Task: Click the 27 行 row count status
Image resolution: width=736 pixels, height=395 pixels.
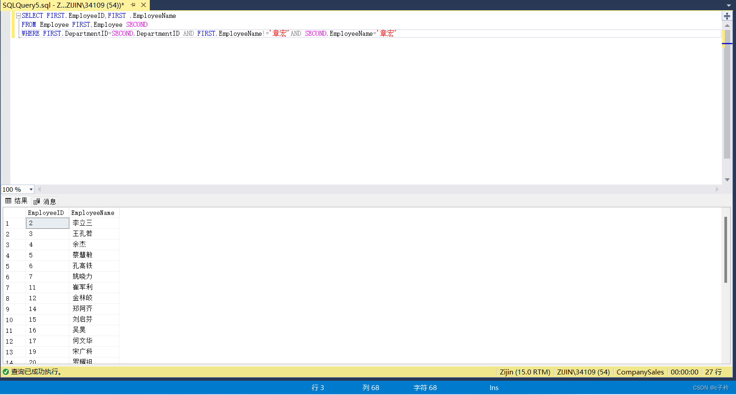Action: tap(713, 372)
